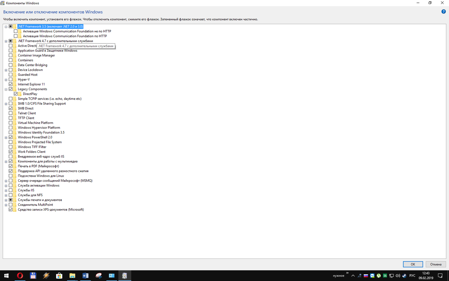449x281 pixels.
Task: Click the Отмена cancel button
Action: click(436, 264)
